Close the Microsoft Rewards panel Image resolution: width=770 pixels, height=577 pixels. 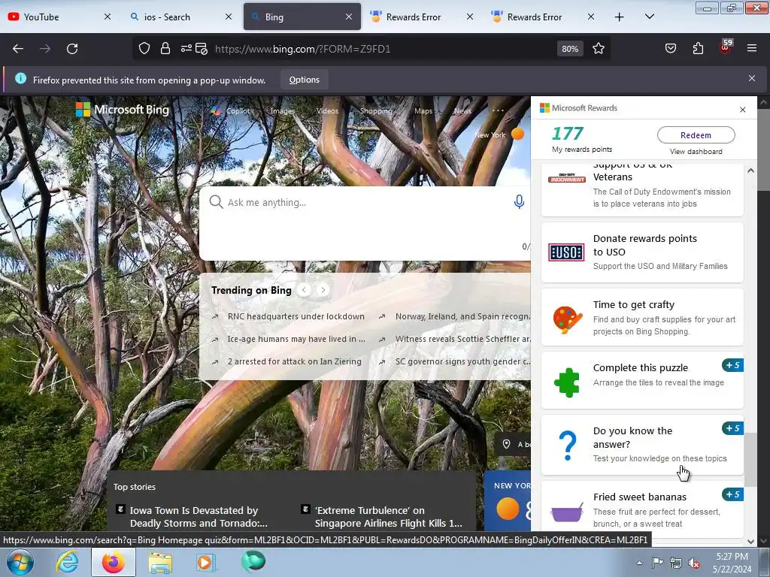pos(742,110)
